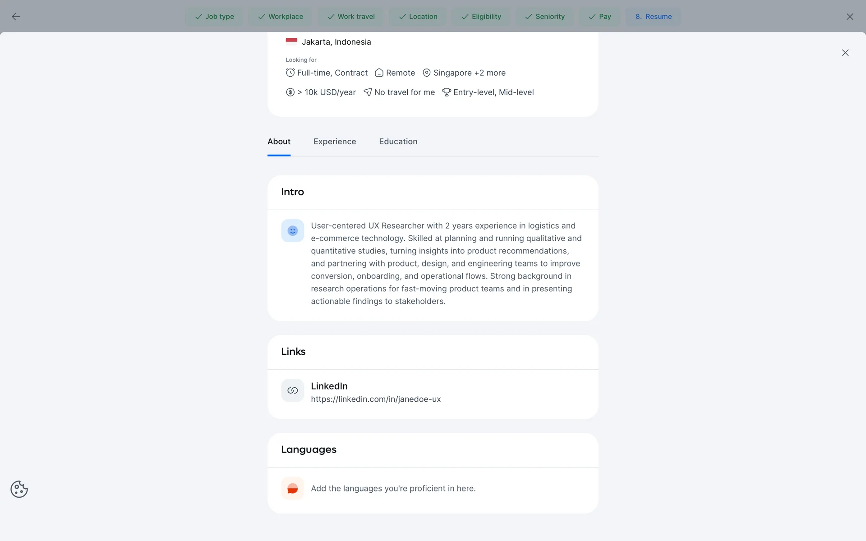
Task: Click the trophy seniority icon
Action: pos(446,92)
